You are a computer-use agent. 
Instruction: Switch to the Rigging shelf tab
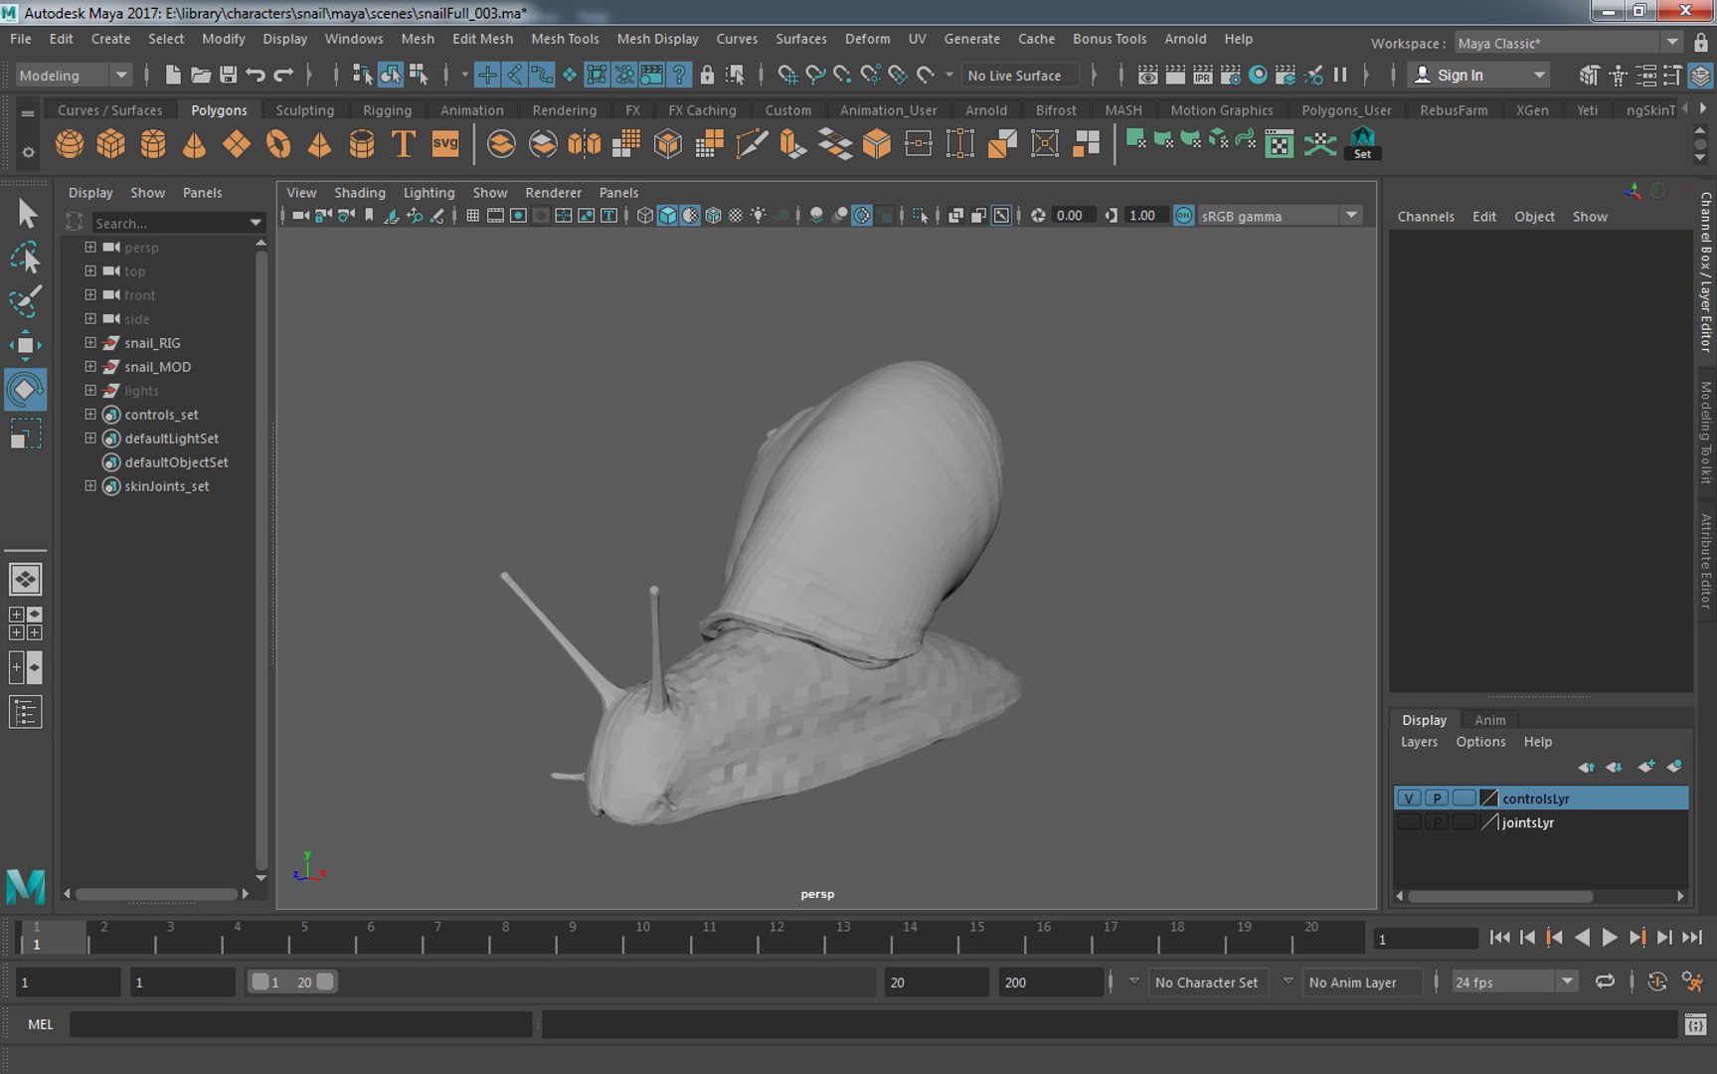point(387,110)
